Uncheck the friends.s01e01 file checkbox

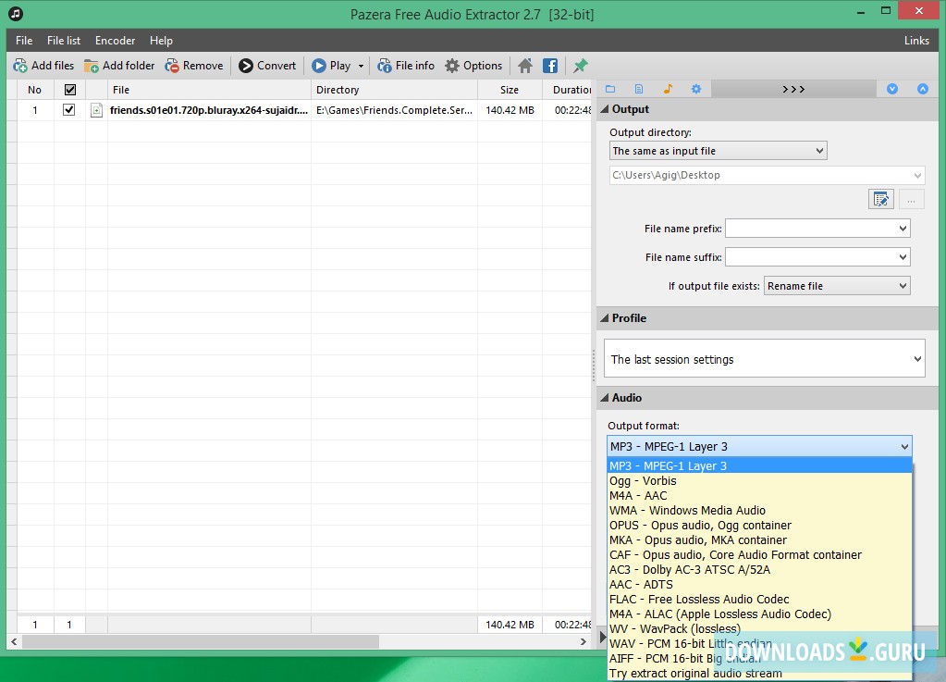click(x=68, y=110)
